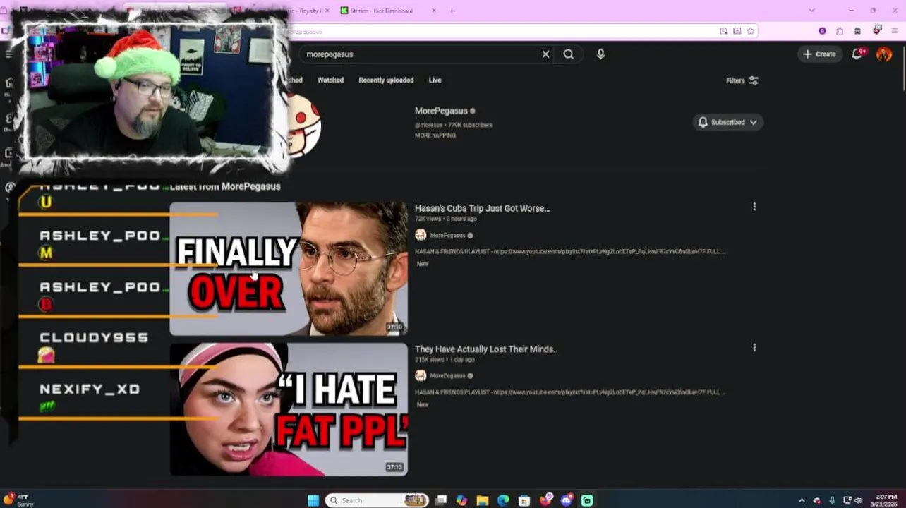Screen dimensions: 906x508
Task: Click the system tray microphone icon
Action: click(833, 500)
